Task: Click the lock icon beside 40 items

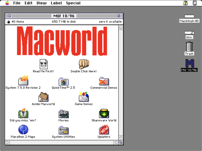Action: [9, 22]
